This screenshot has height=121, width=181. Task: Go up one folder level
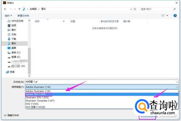19,9
